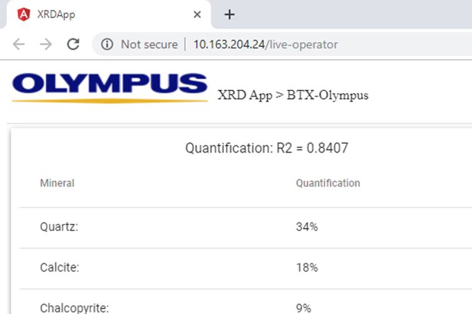472x314 pixels.
Task: Click the address bar URL
Action: tap(265, 45)
